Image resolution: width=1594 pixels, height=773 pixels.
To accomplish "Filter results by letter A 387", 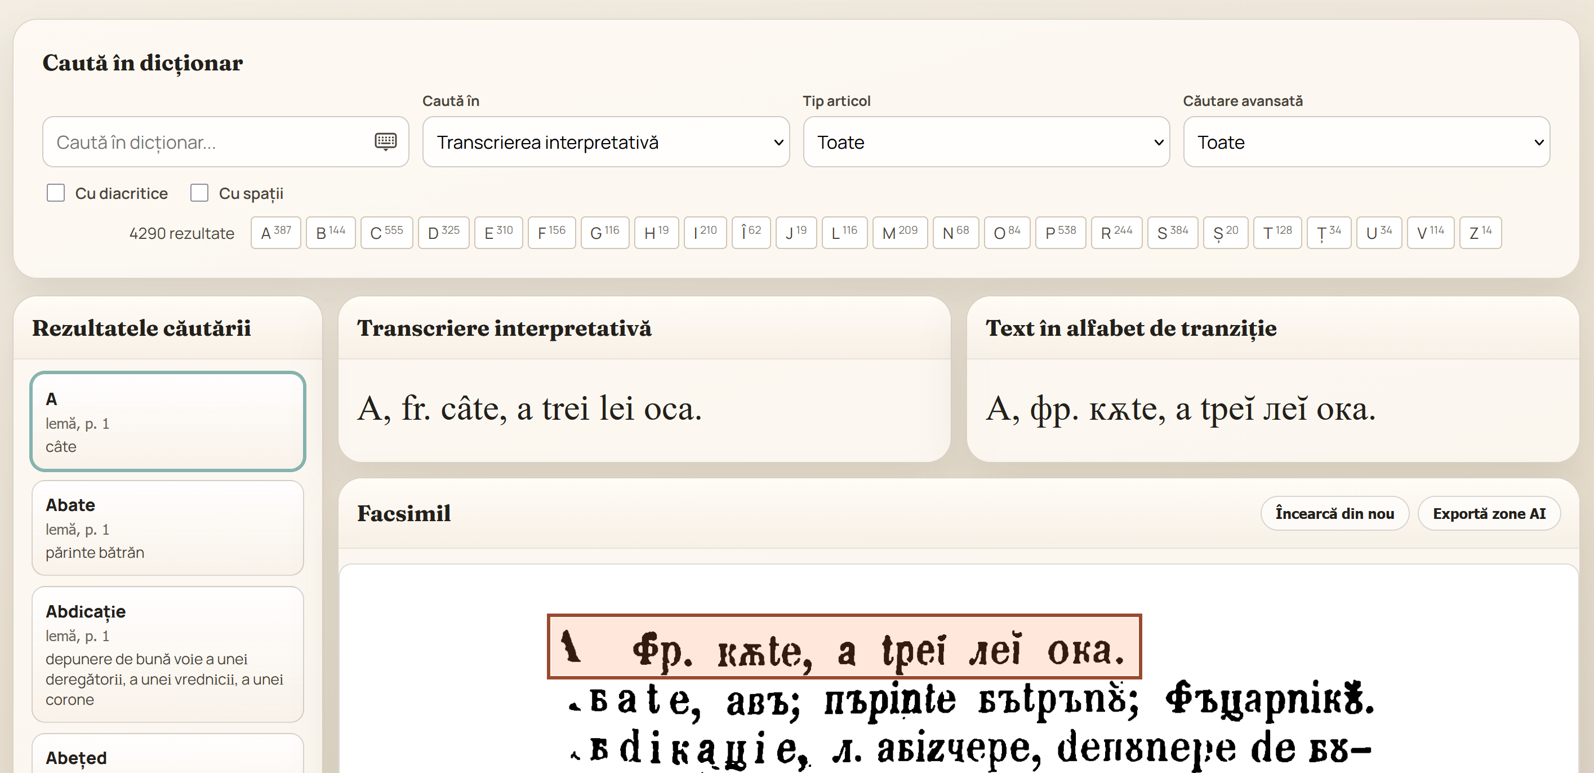I will click(x=276, y=233).
